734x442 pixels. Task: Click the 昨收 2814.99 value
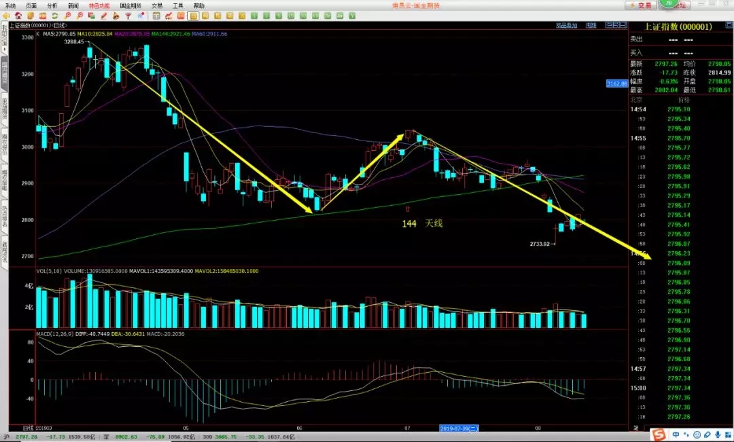(719, 73)
